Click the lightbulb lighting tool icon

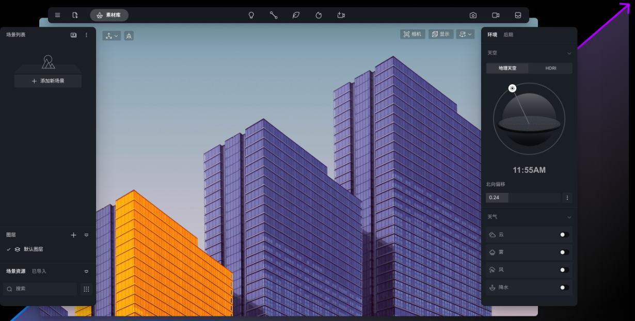pos(251,15)
